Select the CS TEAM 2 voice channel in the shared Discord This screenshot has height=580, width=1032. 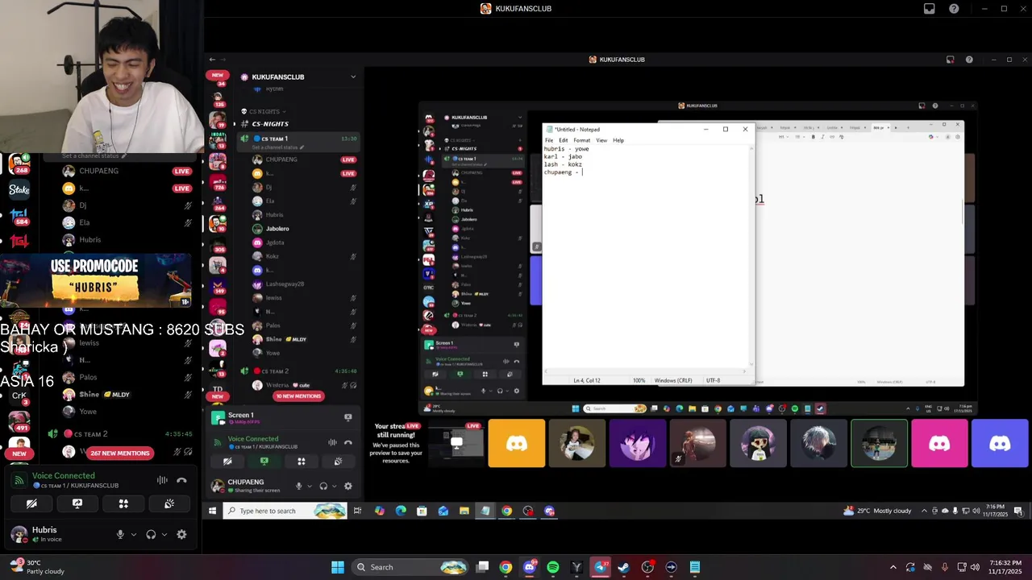click(x=298, y=371)
